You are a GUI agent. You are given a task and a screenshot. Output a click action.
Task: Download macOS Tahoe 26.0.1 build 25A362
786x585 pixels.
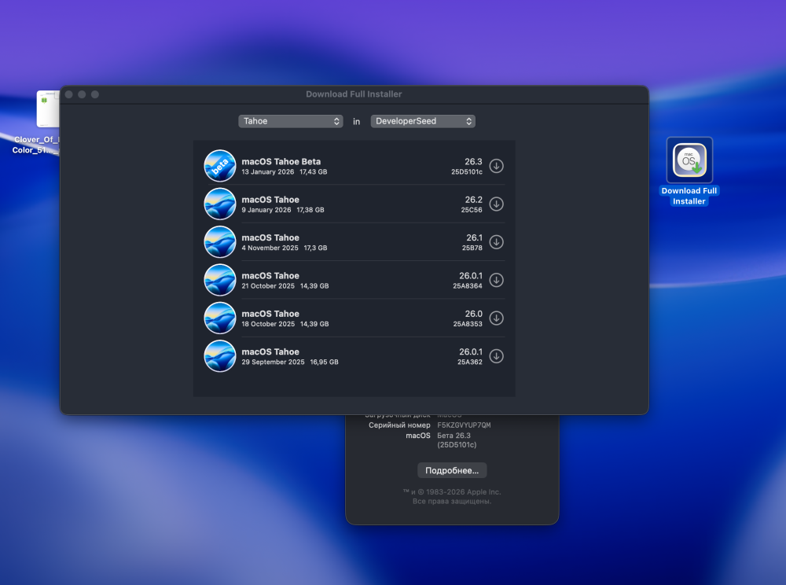click(x=496, y=356)
